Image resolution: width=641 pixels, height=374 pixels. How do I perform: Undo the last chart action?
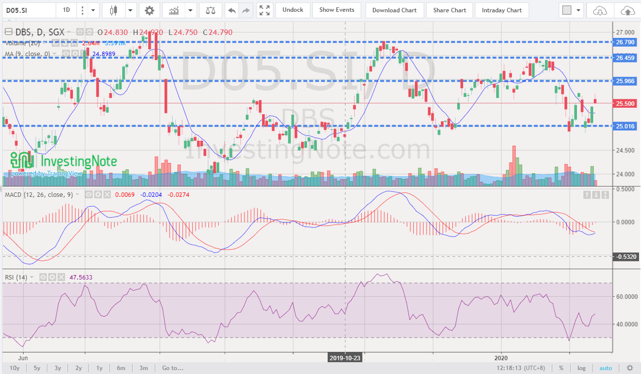[x=231, y=10]
